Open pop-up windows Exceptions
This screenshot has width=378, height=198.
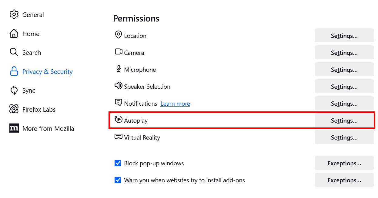344,163
